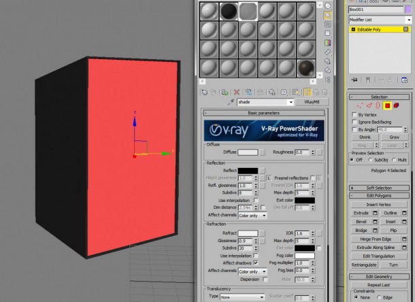Toggle the yellow Show End Result icon
Viewport: 415px width, 302px height.
pos(308,92)
